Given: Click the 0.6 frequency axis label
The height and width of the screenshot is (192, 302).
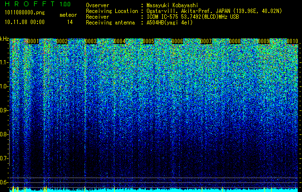Looking at the screenshot, I should 4,182.
